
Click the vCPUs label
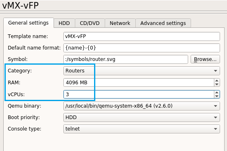[16, 95]
